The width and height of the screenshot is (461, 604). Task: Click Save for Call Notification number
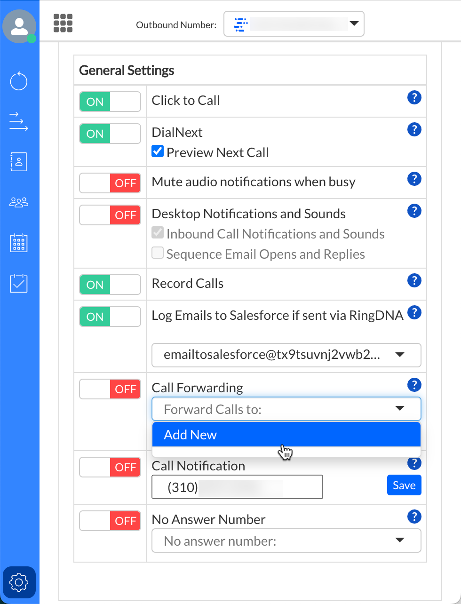[404, 485]
